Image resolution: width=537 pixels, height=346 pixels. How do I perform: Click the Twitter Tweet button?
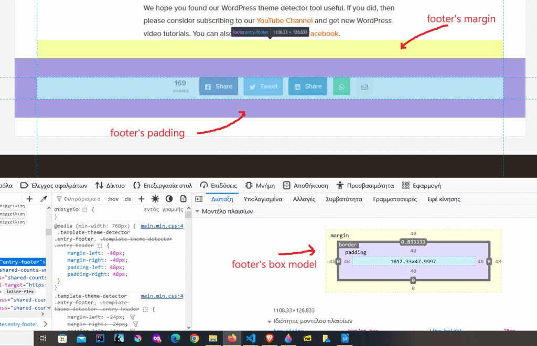(x=263, y=86)
